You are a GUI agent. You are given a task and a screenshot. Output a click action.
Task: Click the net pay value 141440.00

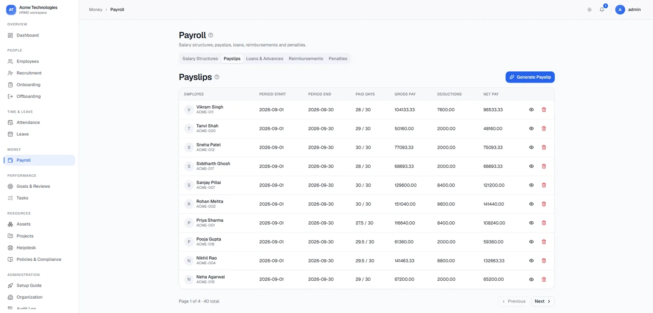click(x=494, y=204)
